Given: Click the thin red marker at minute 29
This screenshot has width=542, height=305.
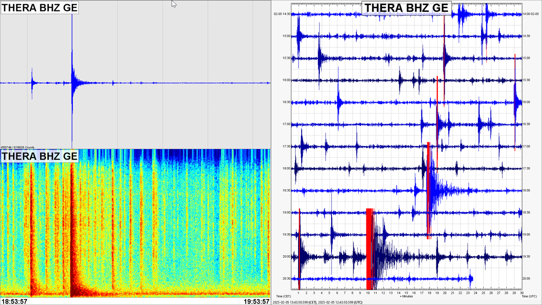Looking at the screenshot, I should (515, 102).
